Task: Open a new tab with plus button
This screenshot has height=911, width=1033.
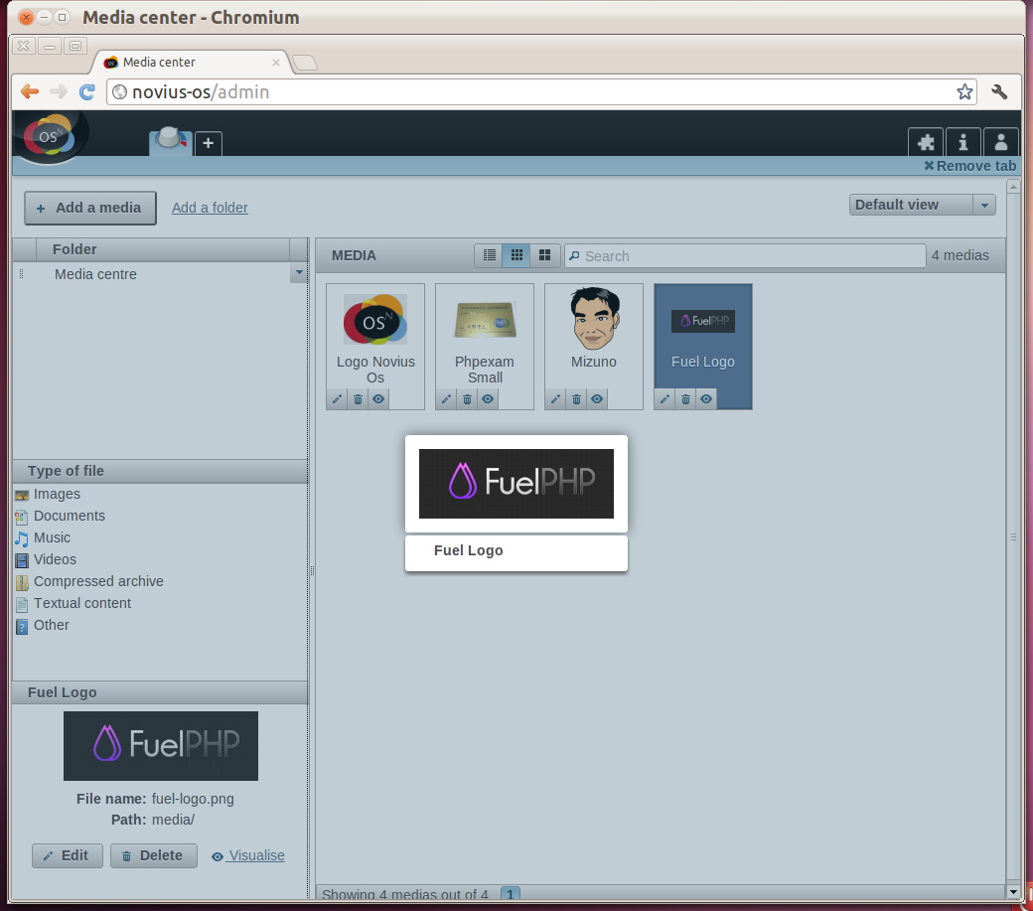Action: (x=209, y=143)
